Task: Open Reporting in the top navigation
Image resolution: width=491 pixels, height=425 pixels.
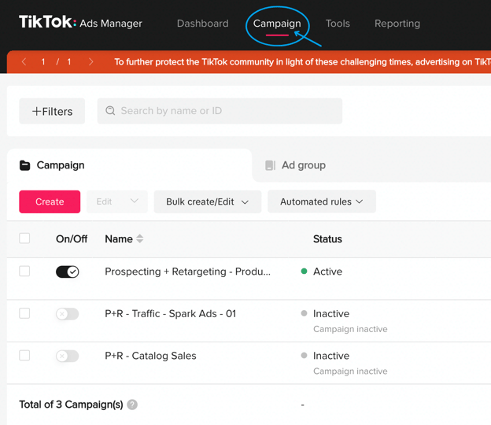Action: click(397, 24)
